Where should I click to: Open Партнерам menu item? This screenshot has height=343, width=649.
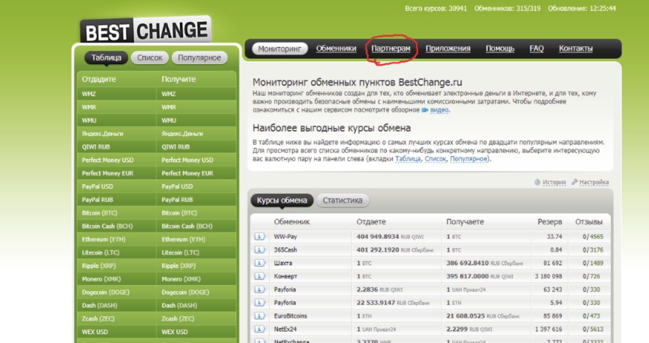(x=390, y=49)
